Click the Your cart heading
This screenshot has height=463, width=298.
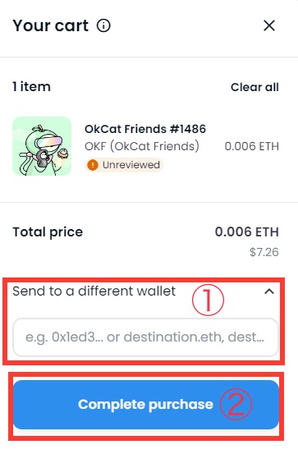pyautogui.click(x=51, y=25)
